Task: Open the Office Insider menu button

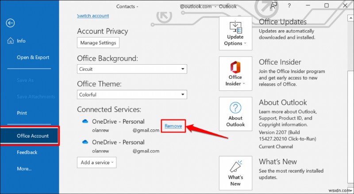Action: click(x=235, y=74)
